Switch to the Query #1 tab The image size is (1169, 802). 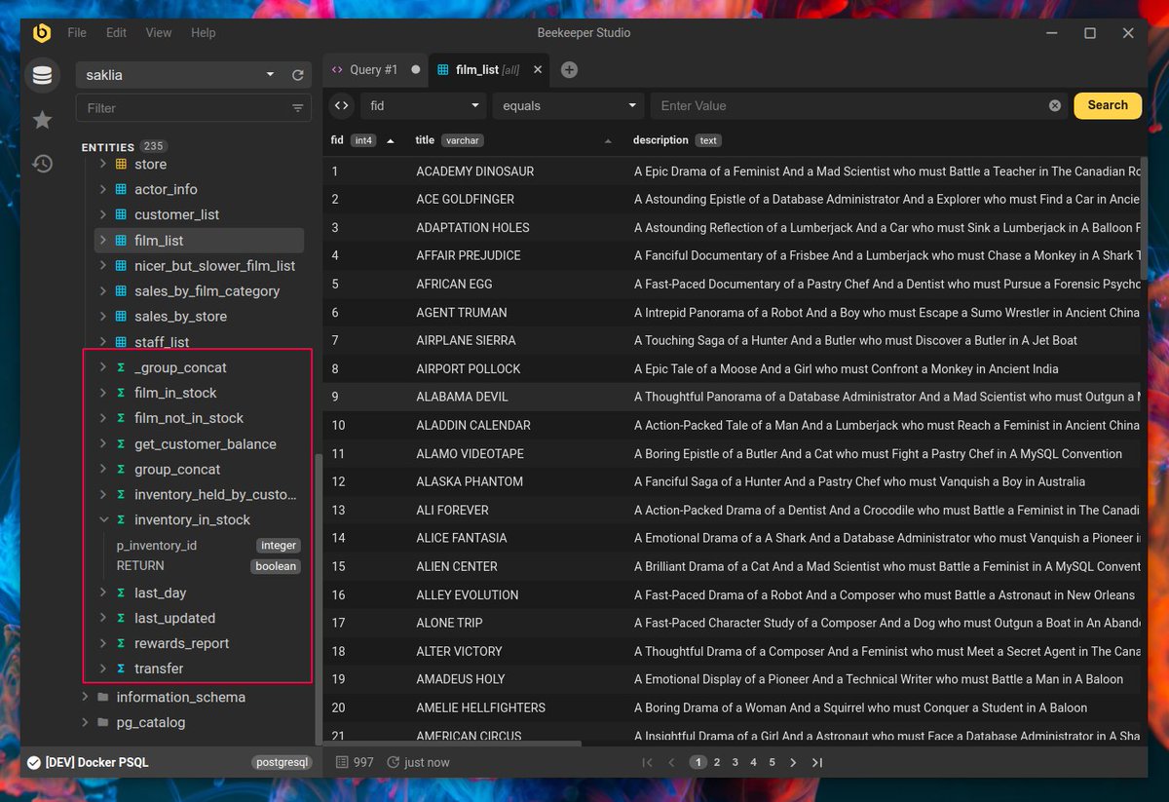pos(375,70)
